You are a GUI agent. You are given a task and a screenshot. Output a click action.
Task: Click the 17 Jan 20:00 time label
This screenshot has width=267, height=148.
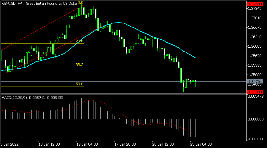125,144
